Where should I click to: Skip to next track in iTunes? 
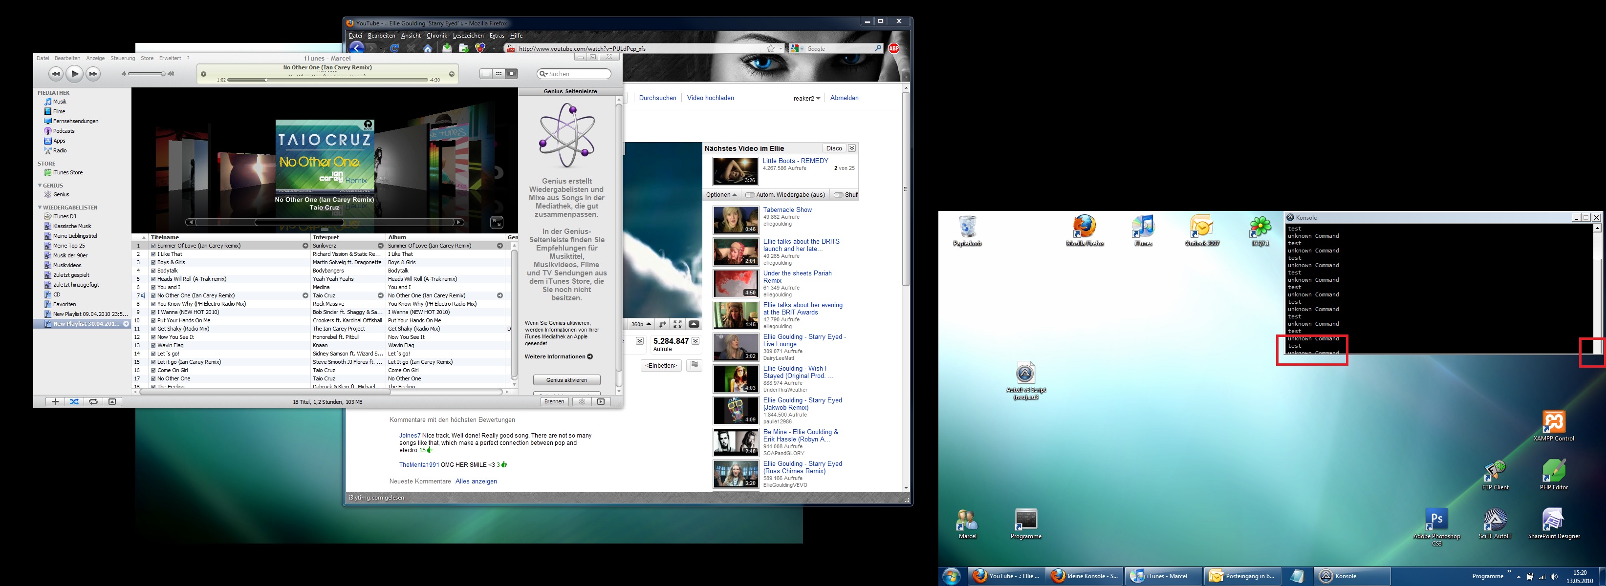tap(93, 74)
